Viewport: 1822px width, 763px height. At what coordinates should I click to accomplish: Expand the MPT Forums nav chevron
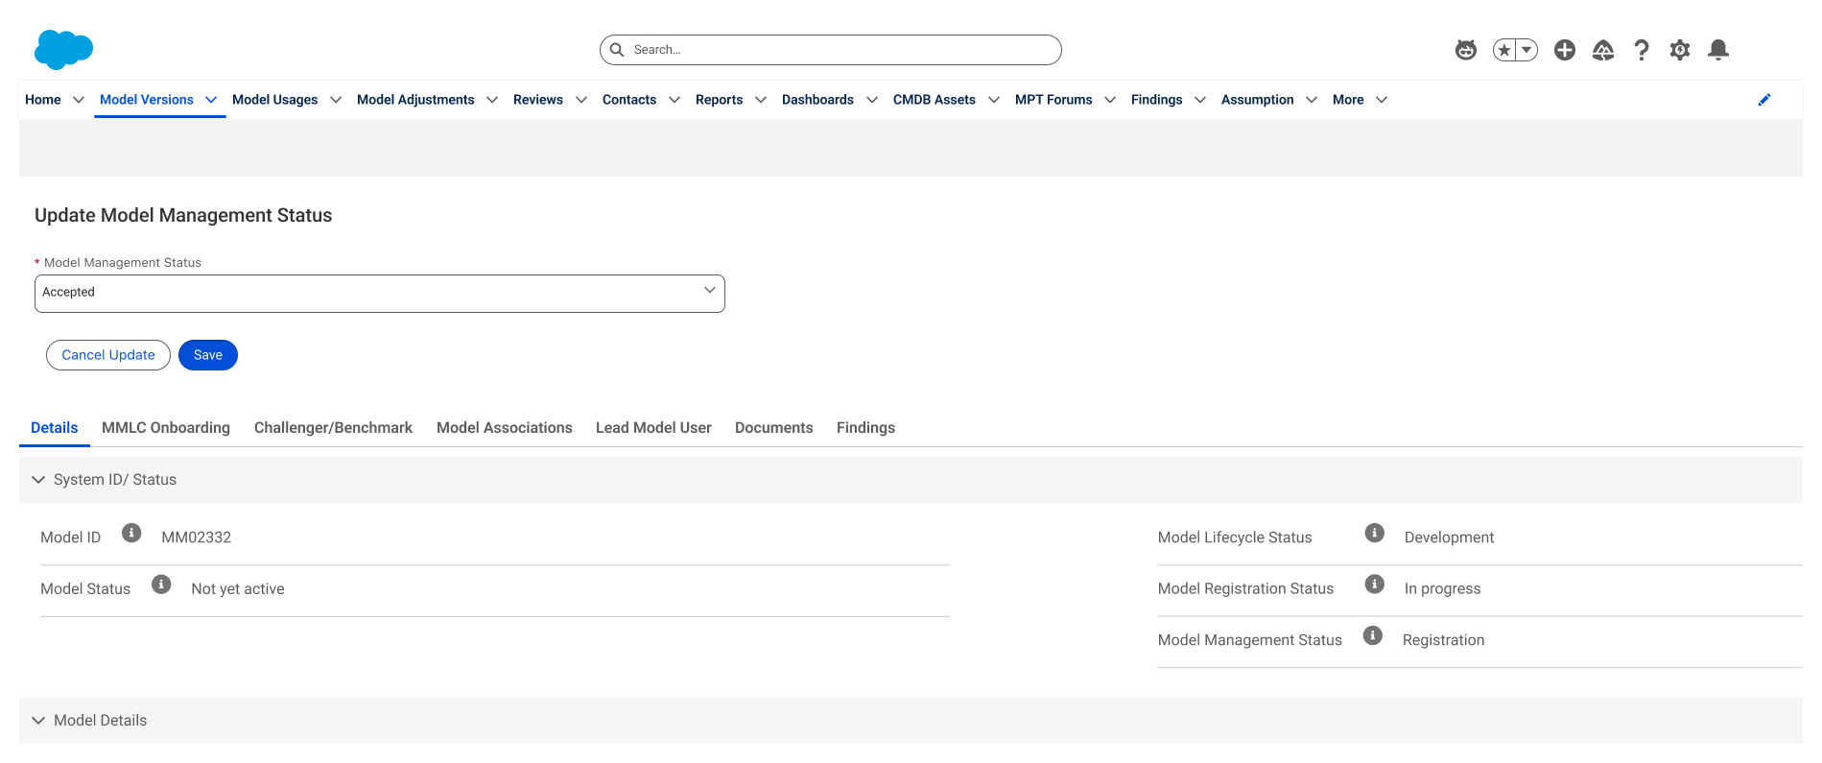pyautogui.click(x=1110, y=100)
